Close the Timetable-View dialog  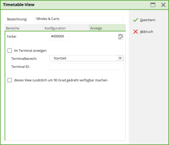point(163,5)
